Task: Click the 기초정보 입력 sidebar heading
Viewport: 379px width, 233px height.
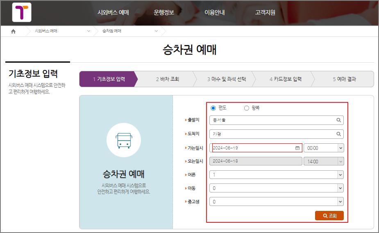Action: pyautogui.click(x=33, y=74)
